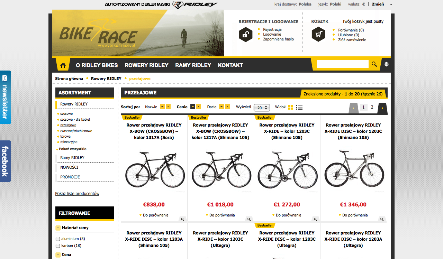This screenshot has height=259, width=443.
Task: Click the home icon in navigation bar
Action: point(63,65)
